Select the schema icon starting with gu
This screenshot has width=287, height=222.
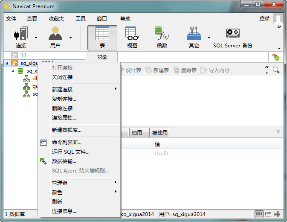click(x=26, y=86)
